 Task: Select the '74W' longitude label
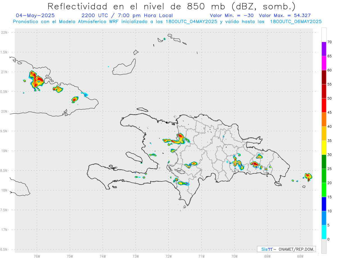103,256
